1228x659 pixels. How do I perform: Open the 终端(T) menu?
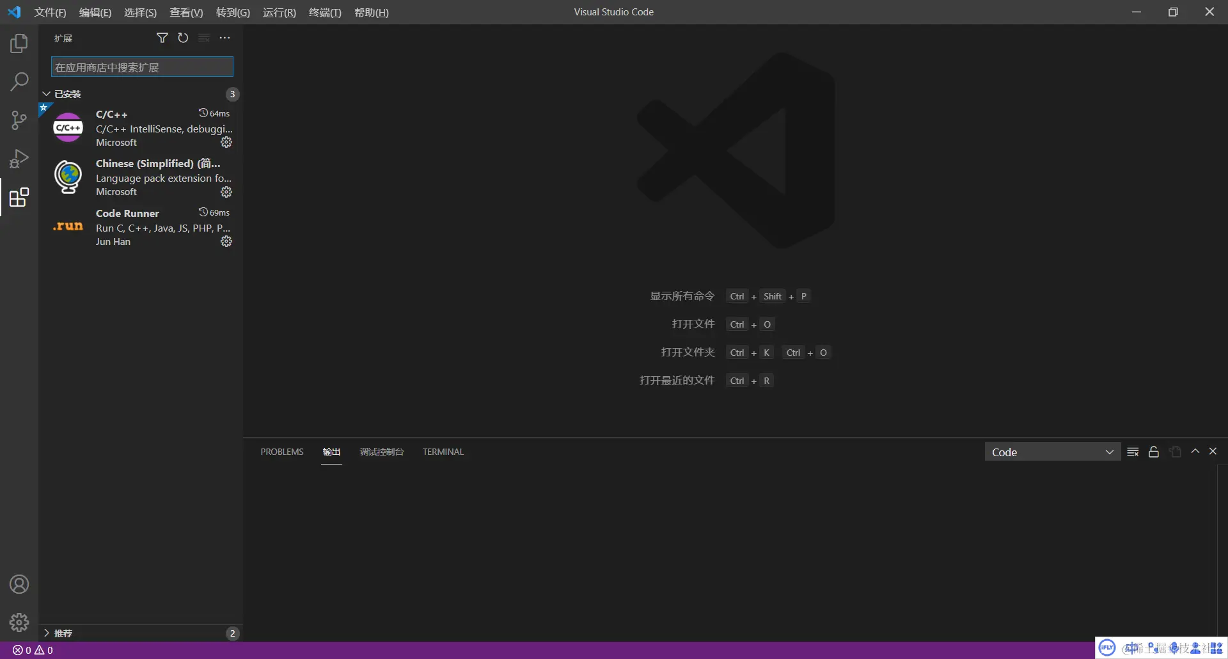click(x=325, y=12)
